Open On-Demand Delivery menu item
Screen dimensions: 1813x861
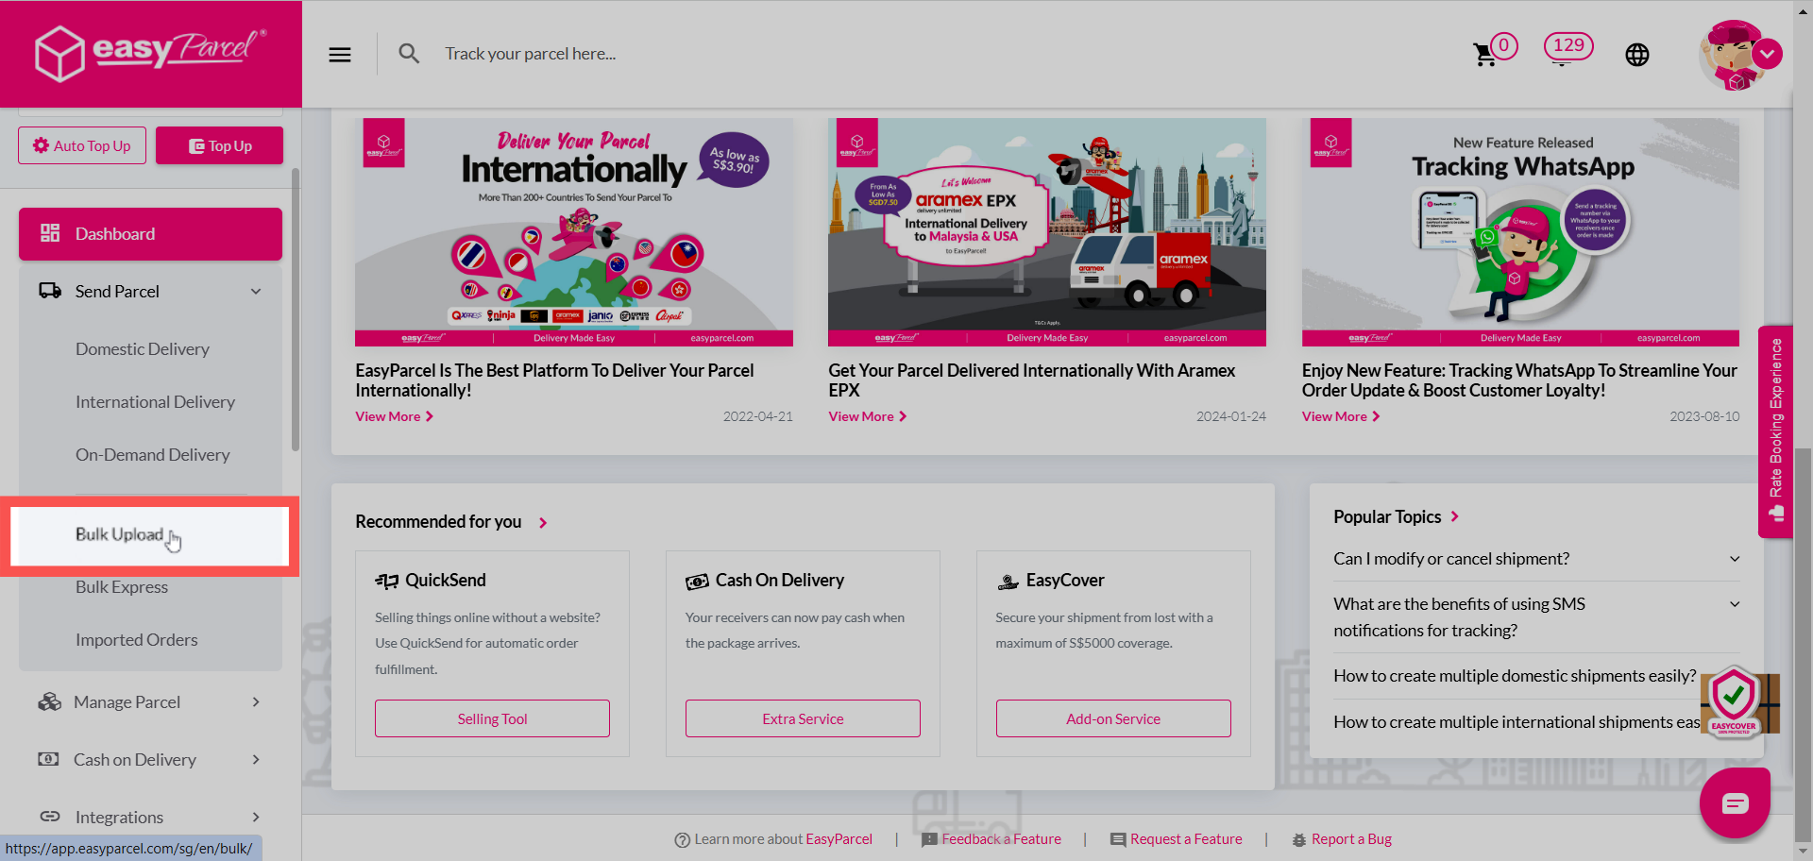tap(152, 455)
